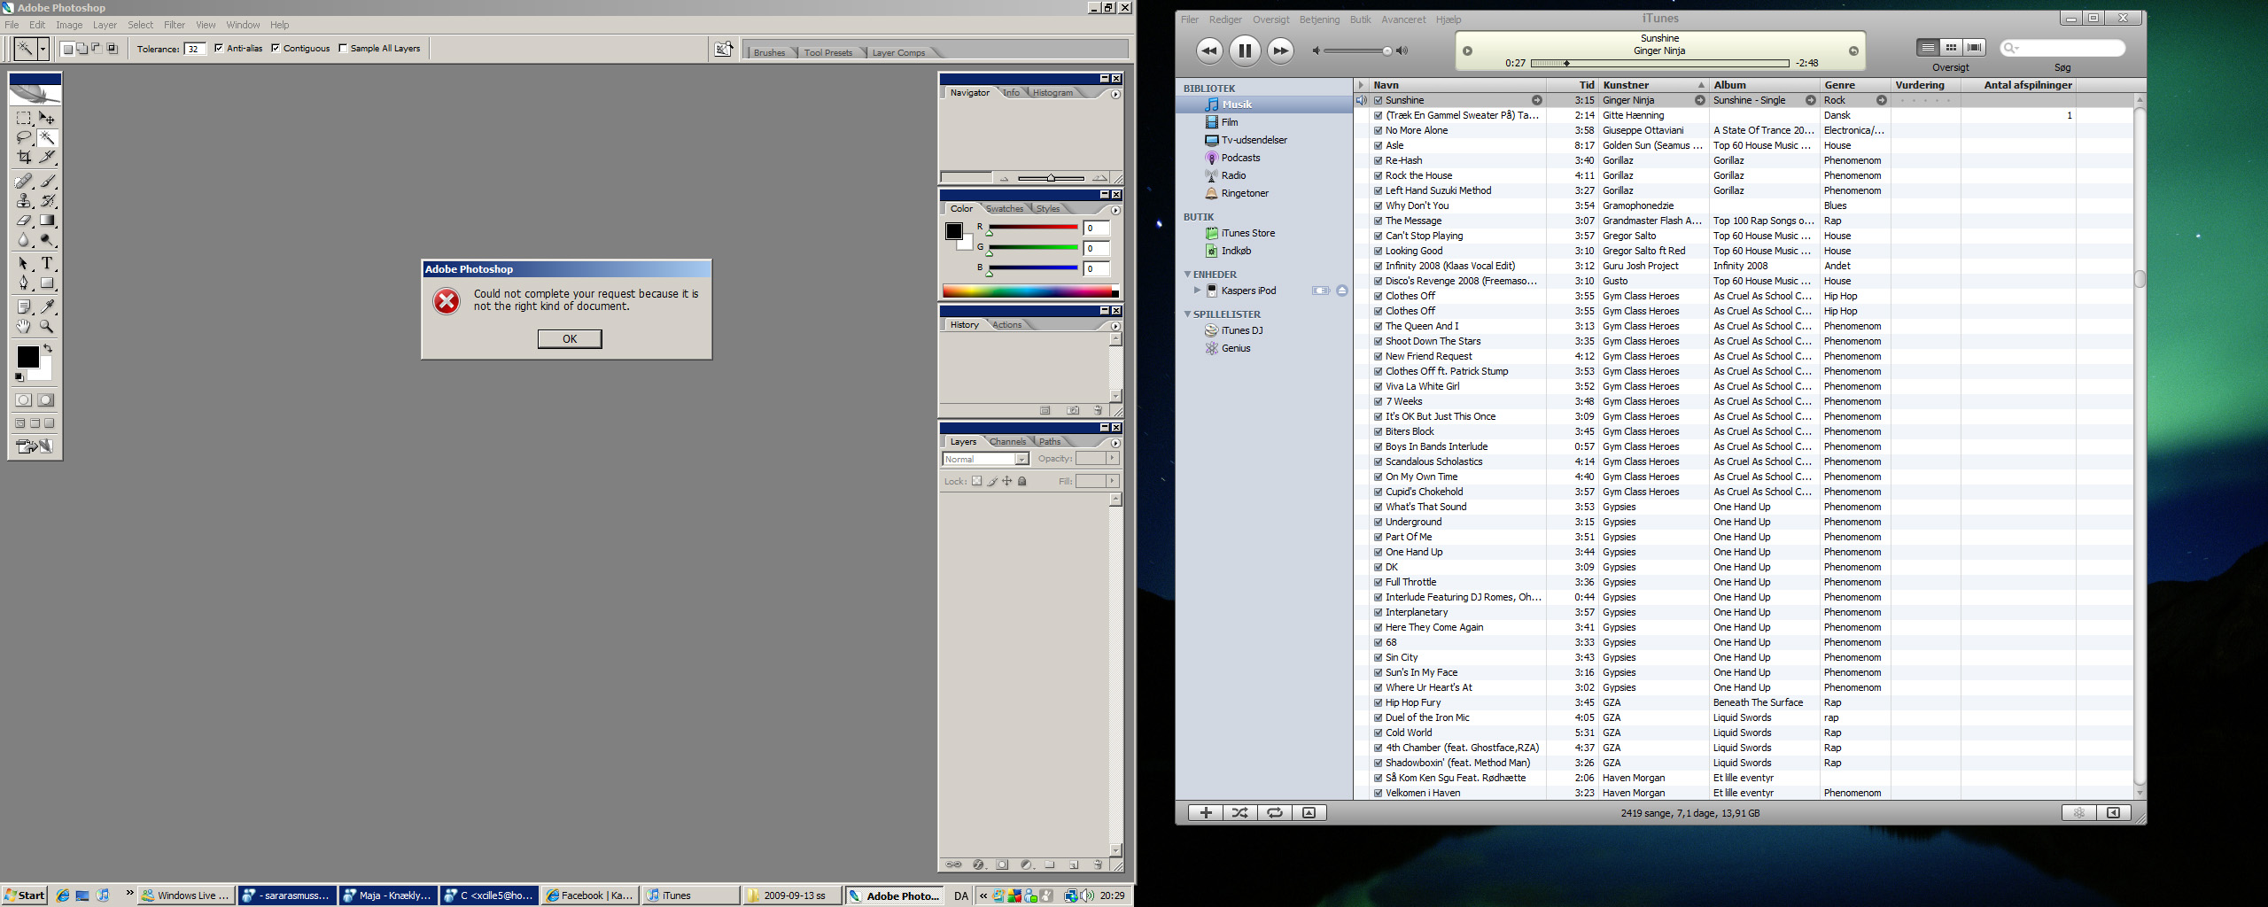The height and width of the screenshot is (907, 2268).
Task: Open the Layers palette options menu
Action: [1115, 443]
